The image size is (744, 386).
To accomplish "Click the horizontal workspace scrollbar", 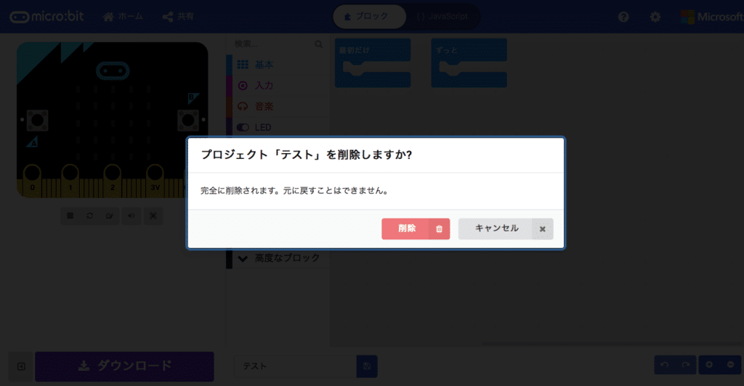I will [x=612, y=345].
